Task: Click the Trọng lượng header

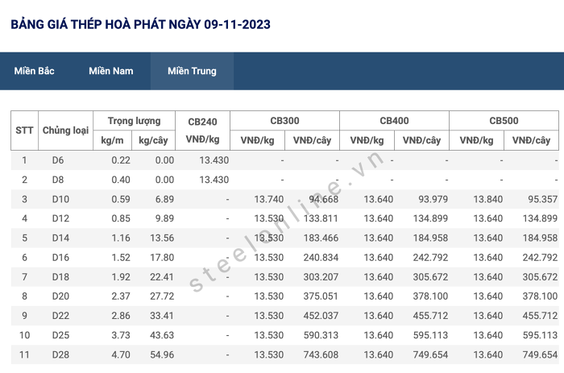Action: [x=135, y=121]
